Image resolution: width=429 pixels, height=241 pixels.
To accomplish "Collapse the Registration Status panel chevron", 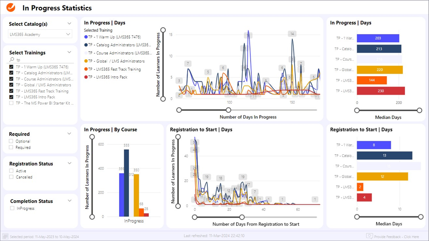I will tap(69, 163).
